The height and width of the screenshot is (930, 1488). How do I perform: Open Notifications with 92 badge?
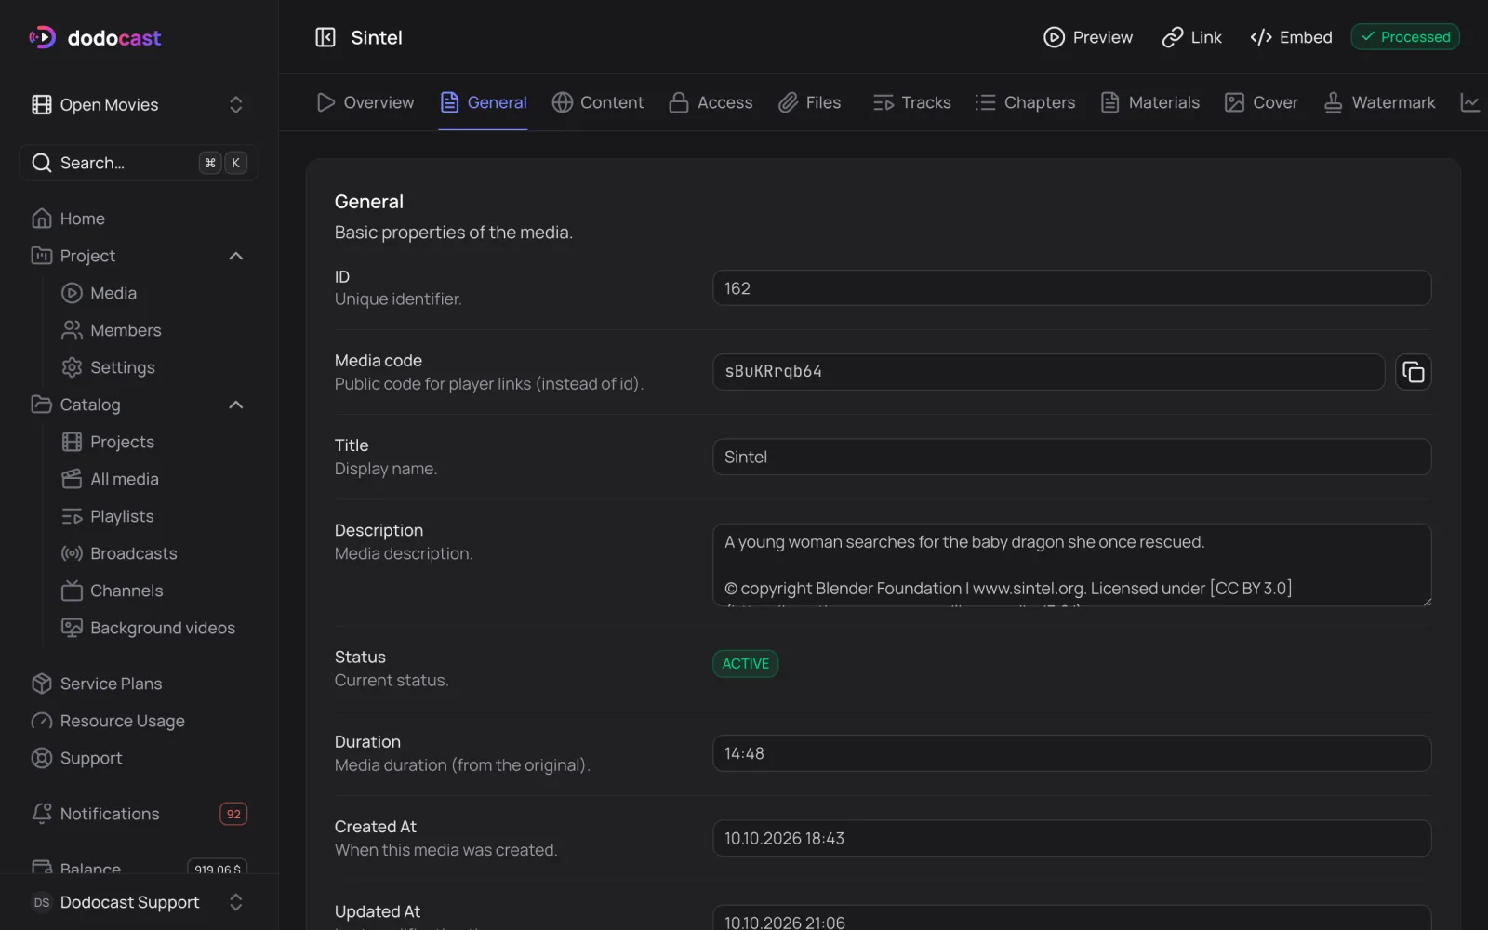(x=139, y=814)
